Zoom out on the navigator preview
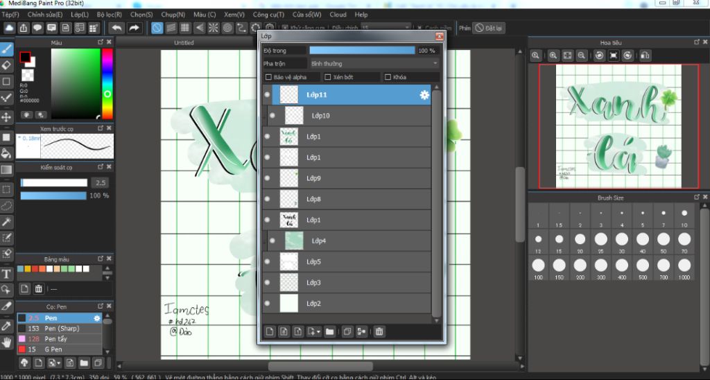 582,55
